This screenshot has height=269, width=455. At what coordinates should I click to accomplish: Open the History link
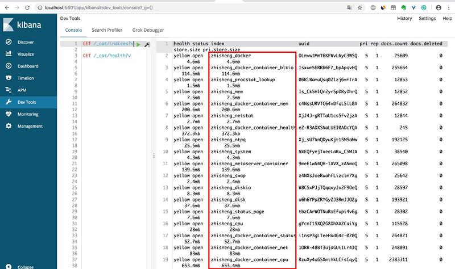(404, 18)
